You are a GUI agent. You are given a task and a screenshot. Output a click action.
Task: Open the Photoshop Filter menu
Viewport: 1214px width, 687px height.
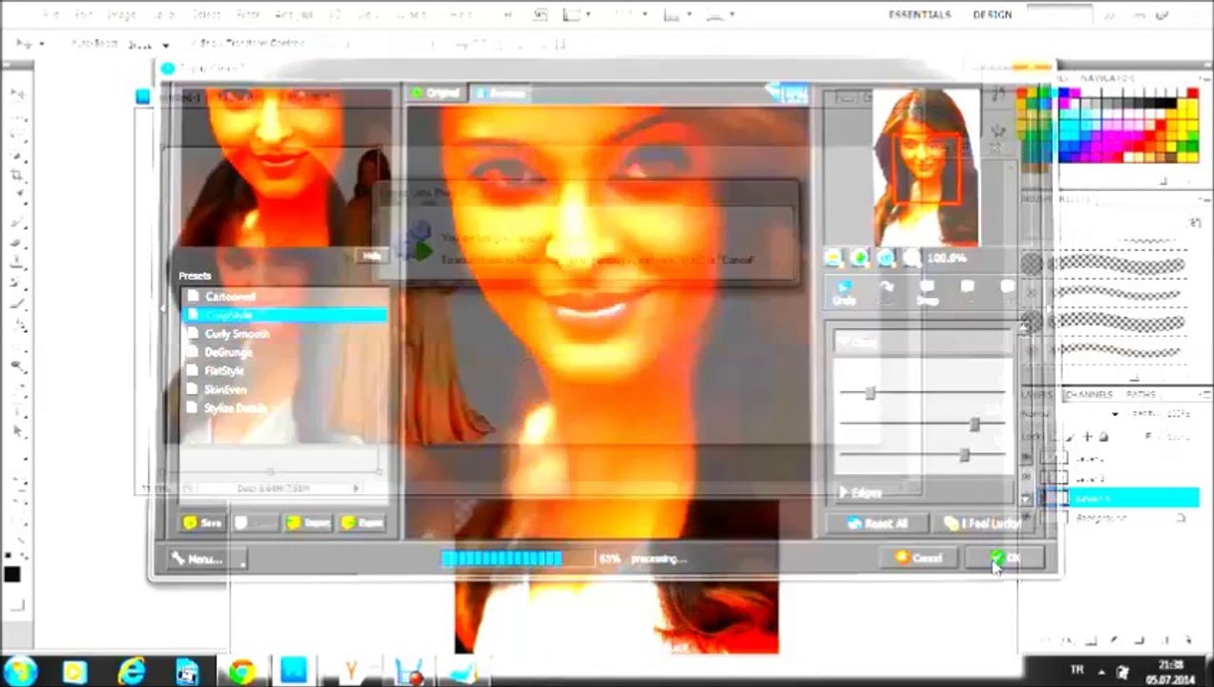[x=248, y=14]
